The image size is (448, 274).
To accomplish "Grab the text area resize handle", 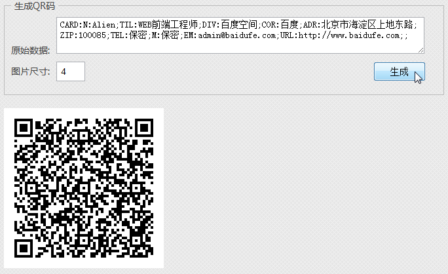I will pyautogui.click(x=420, y=50).
